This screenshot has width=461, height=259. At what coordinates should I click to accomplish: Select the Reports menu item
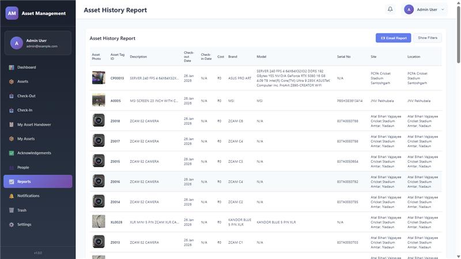(x=37, y=181)
